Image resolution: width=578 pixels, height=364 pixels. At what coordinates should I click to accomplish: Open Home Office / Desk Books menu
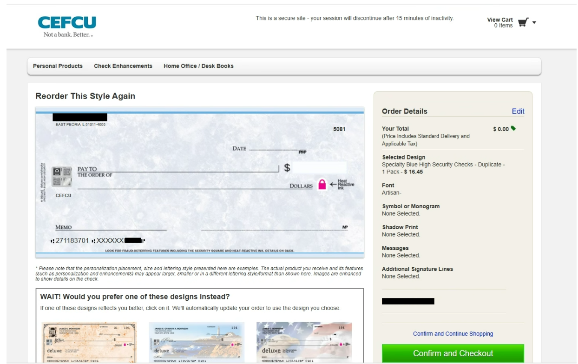point(198,66)
